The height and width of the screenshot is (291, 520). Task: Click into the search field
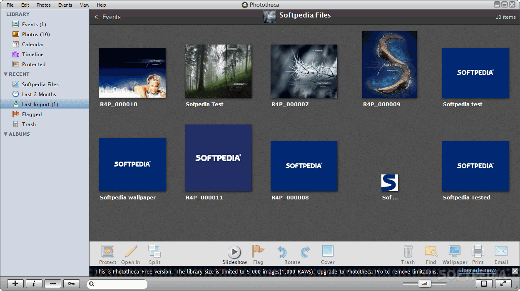coord(117,284)
